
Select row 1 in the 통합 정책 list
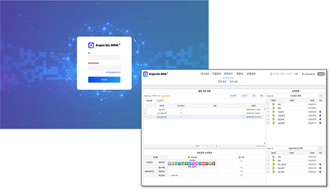203,110
